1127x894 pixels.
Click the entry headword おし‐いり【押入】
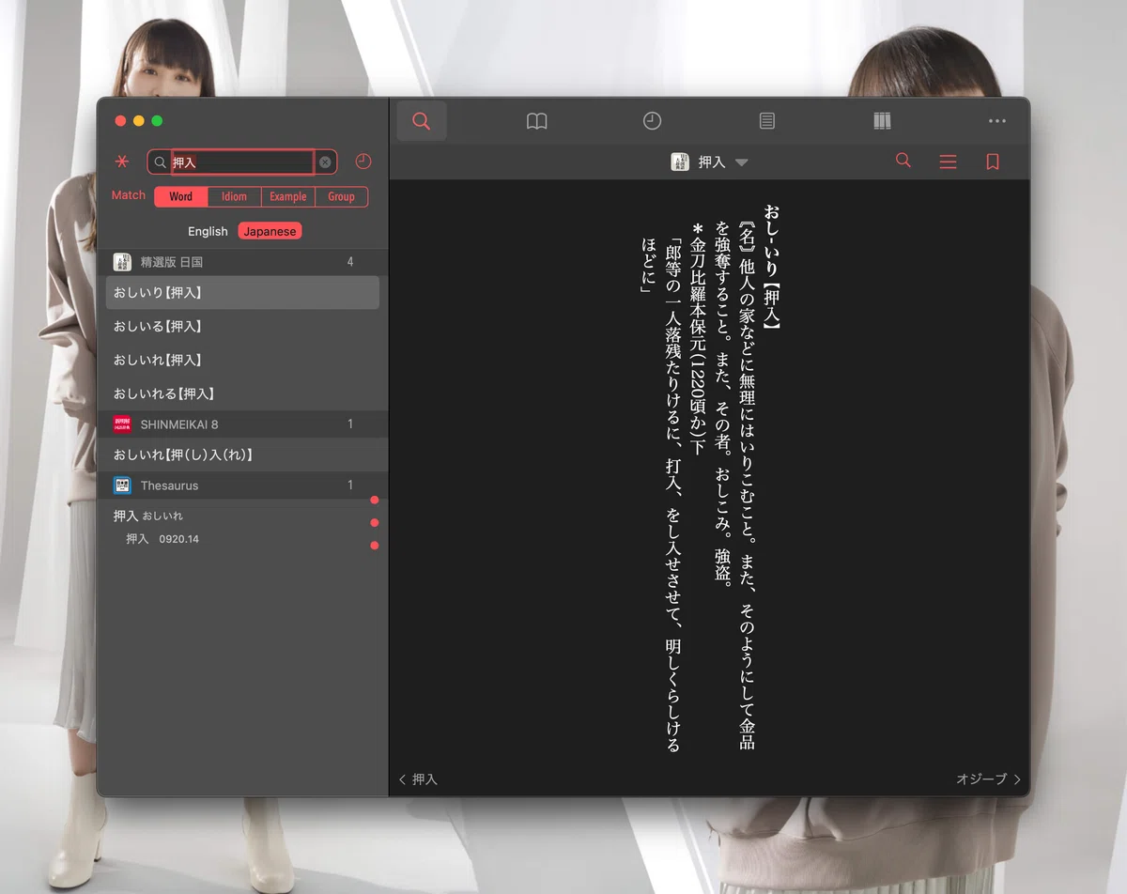pyautogui.click(x=772, y=267)
